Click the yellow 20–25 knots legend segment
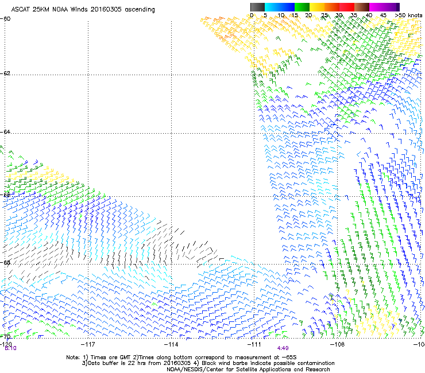425x373 pixels. click(x=317, y=7)
